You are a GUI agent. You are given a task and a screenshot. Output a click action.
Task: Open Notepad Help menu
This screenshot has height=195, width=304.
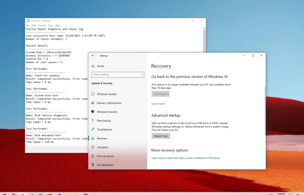pos(57,25)
